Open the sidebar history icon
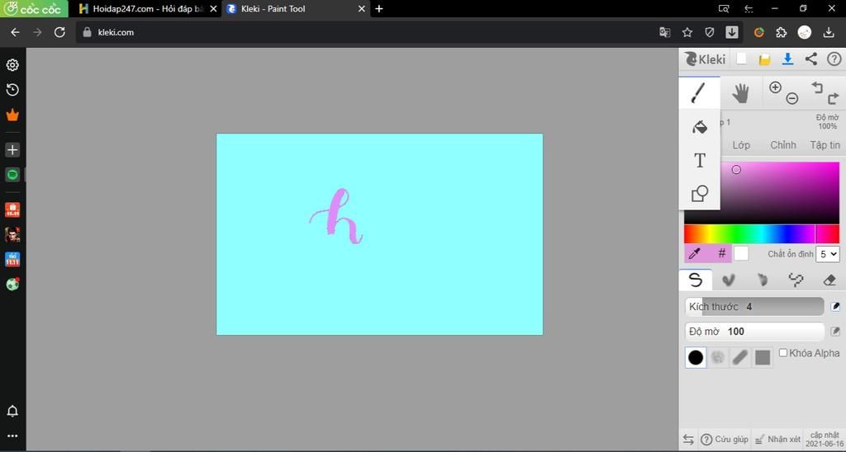 click(x=12, y=90)
